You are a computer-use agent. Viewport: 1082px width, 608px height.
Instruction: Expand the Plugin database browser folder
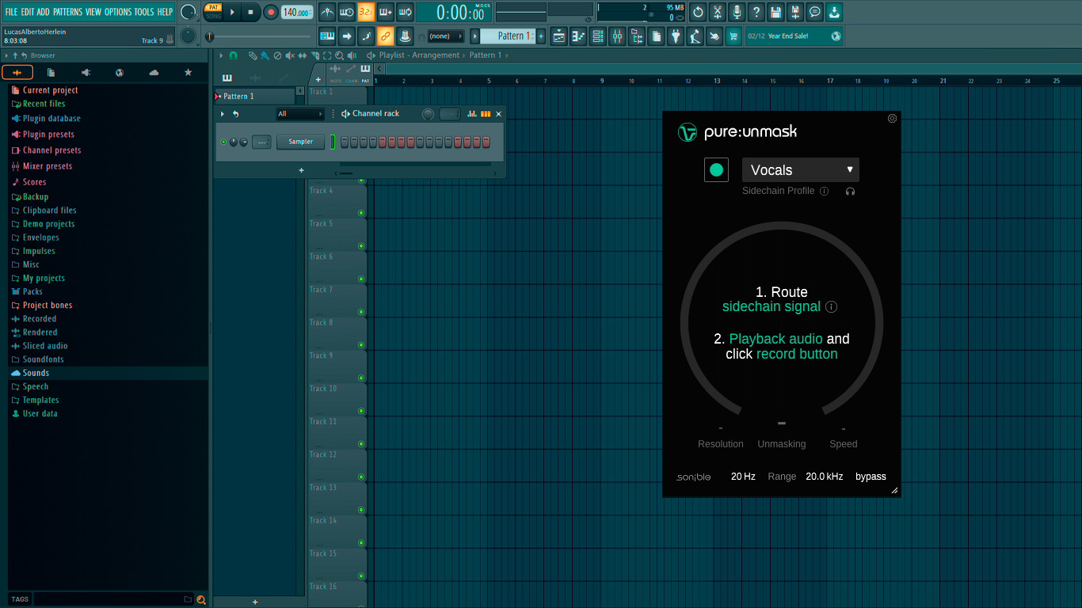pos(51,119)
